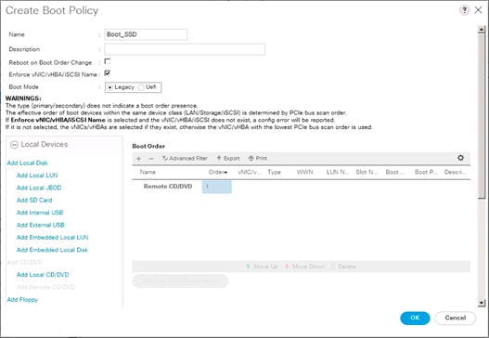Confirm with the OK button
The height and width of the screenshot is (338, 489).
pos(415,318)
